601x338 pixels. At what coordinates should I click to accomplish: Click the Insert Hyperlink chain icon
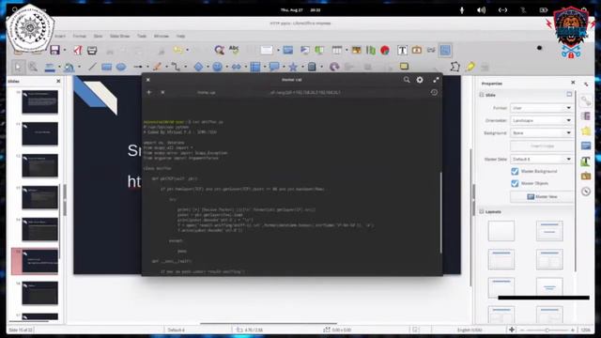(x=431, y=50)
